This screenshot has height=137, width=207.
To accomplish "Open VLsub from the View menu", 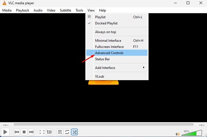I will pos(117,76).
